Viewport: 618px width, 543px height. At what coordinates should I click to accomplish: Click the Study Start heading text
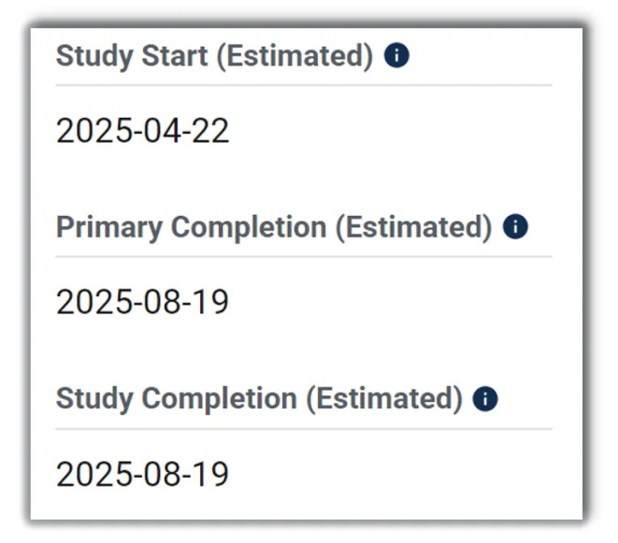[x=132, y=56]
